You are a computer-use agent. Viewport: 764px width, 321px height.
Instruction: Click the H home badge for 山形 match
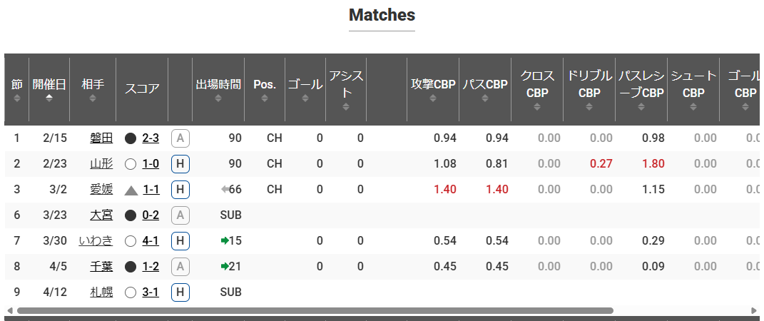pyautogui.click(x=180, y=163)
